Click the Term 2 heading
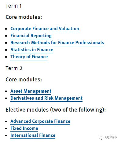121x143 pixels. coord(14,68)
